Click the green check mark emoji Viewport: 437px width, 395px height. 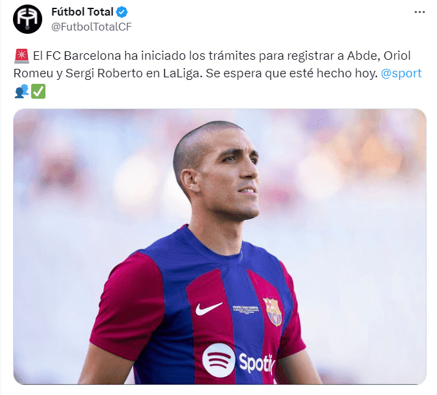[38, 92]
